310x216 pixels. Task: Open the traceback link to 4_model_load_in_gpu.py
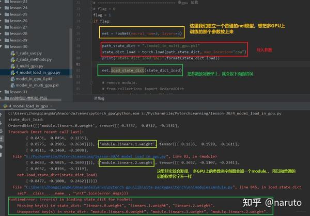pyautogui.click(x=96, y=156)
